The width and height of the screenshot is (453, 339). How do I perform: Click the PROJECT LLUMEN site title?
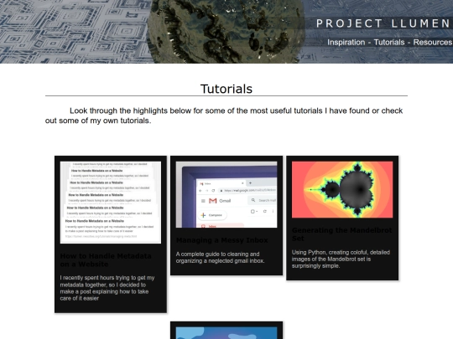tap(383, 23)
